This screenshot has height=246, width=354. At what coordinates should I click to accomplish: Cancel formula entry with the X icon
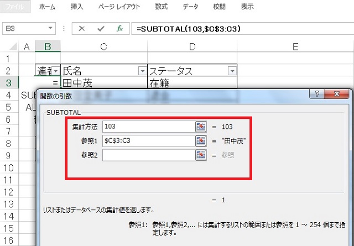point(82,28)
